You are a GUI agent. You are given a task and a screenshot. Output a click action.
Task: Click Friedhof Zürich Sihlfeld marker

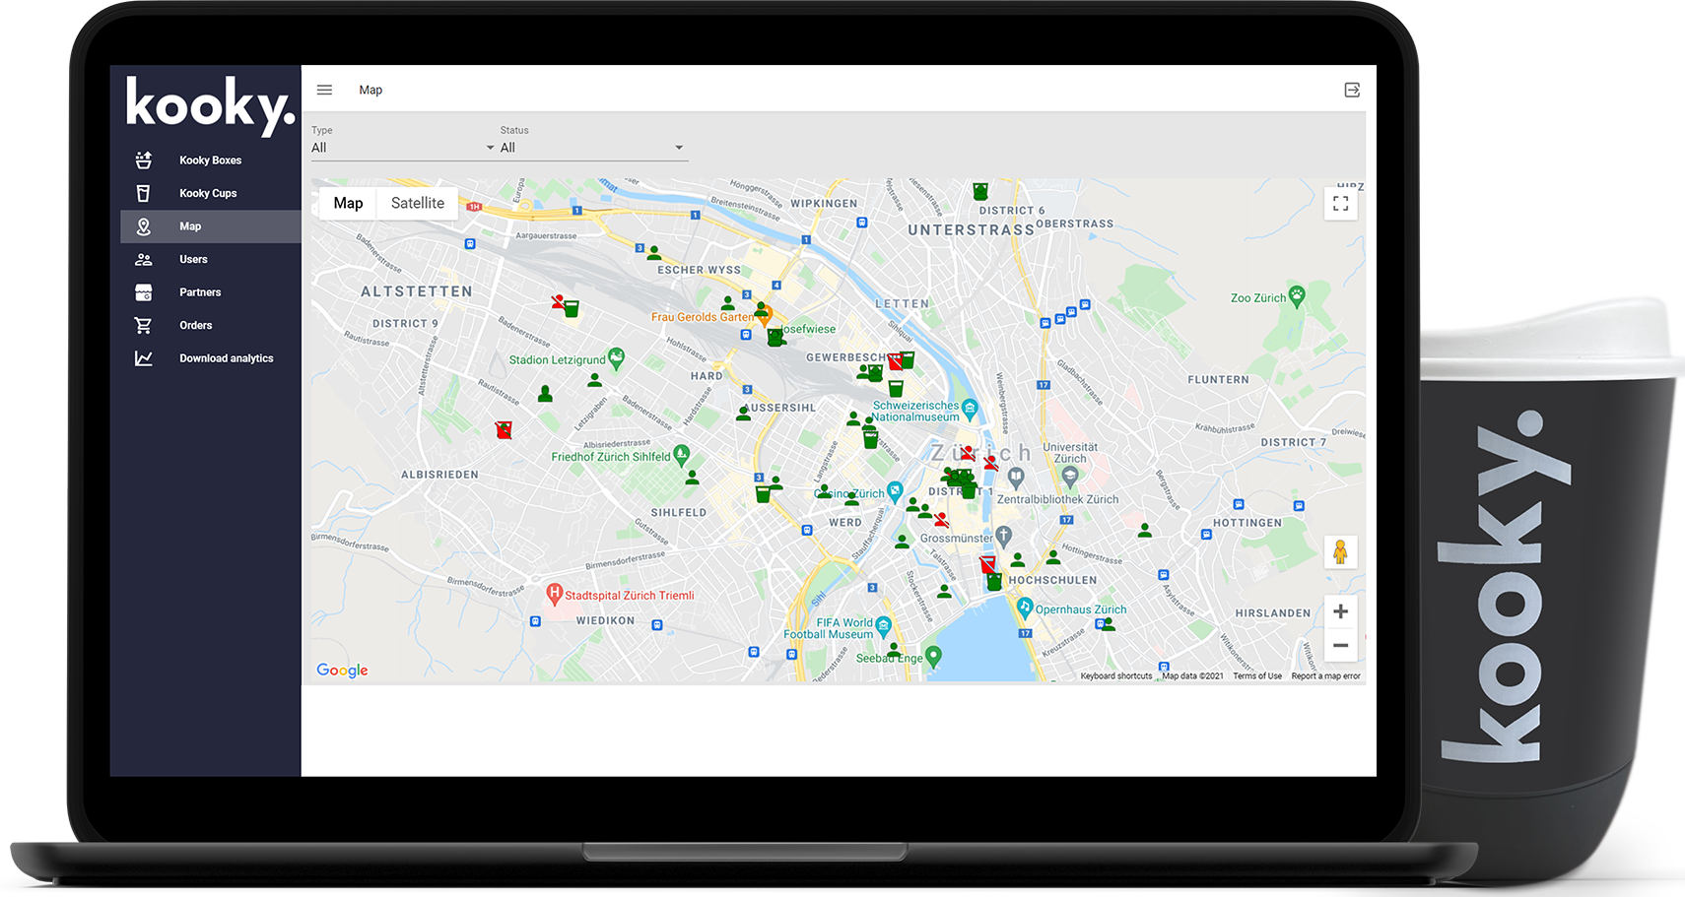(681, 455)
